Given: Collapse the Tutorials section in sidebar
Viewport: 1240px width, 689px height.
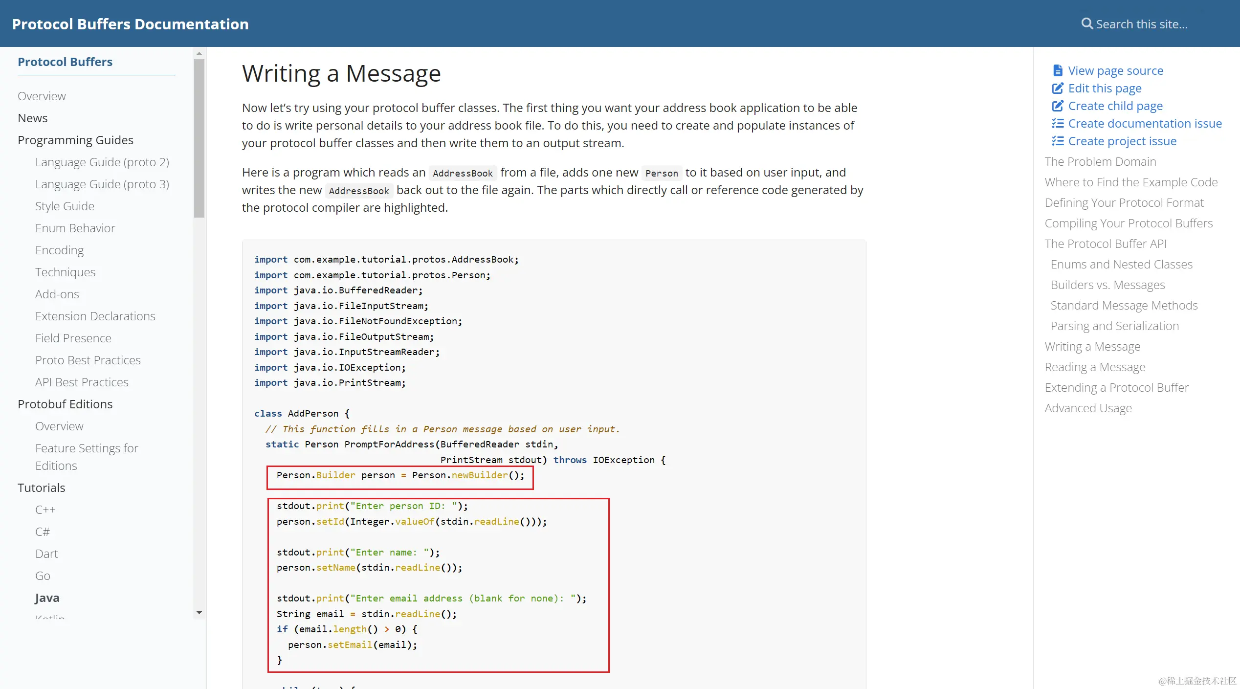Looking at the screenshot, I should click(41, 488).
